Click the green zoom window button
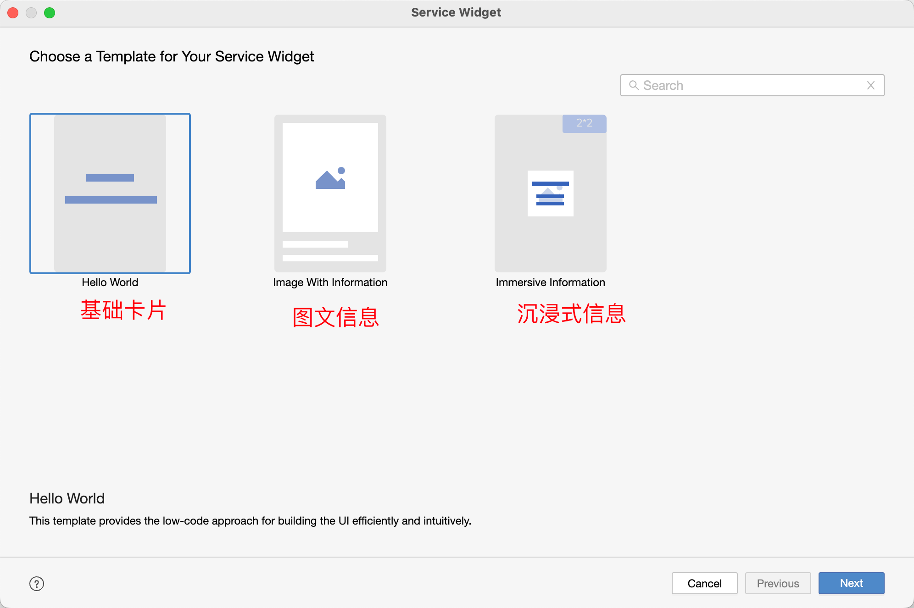 pos(50,13)
